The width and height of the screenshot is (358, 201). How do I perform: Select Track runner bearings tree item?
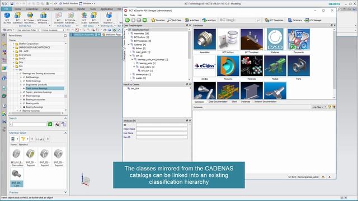tap(37, 88)
